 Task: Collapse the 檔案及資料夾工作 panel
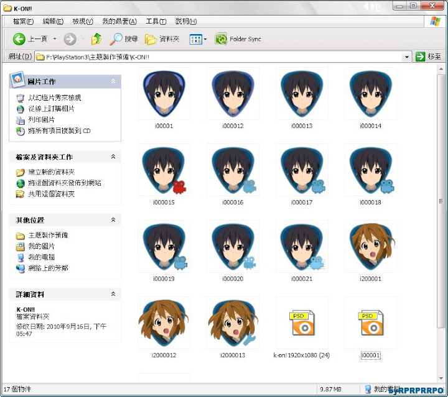click(113, 157)
